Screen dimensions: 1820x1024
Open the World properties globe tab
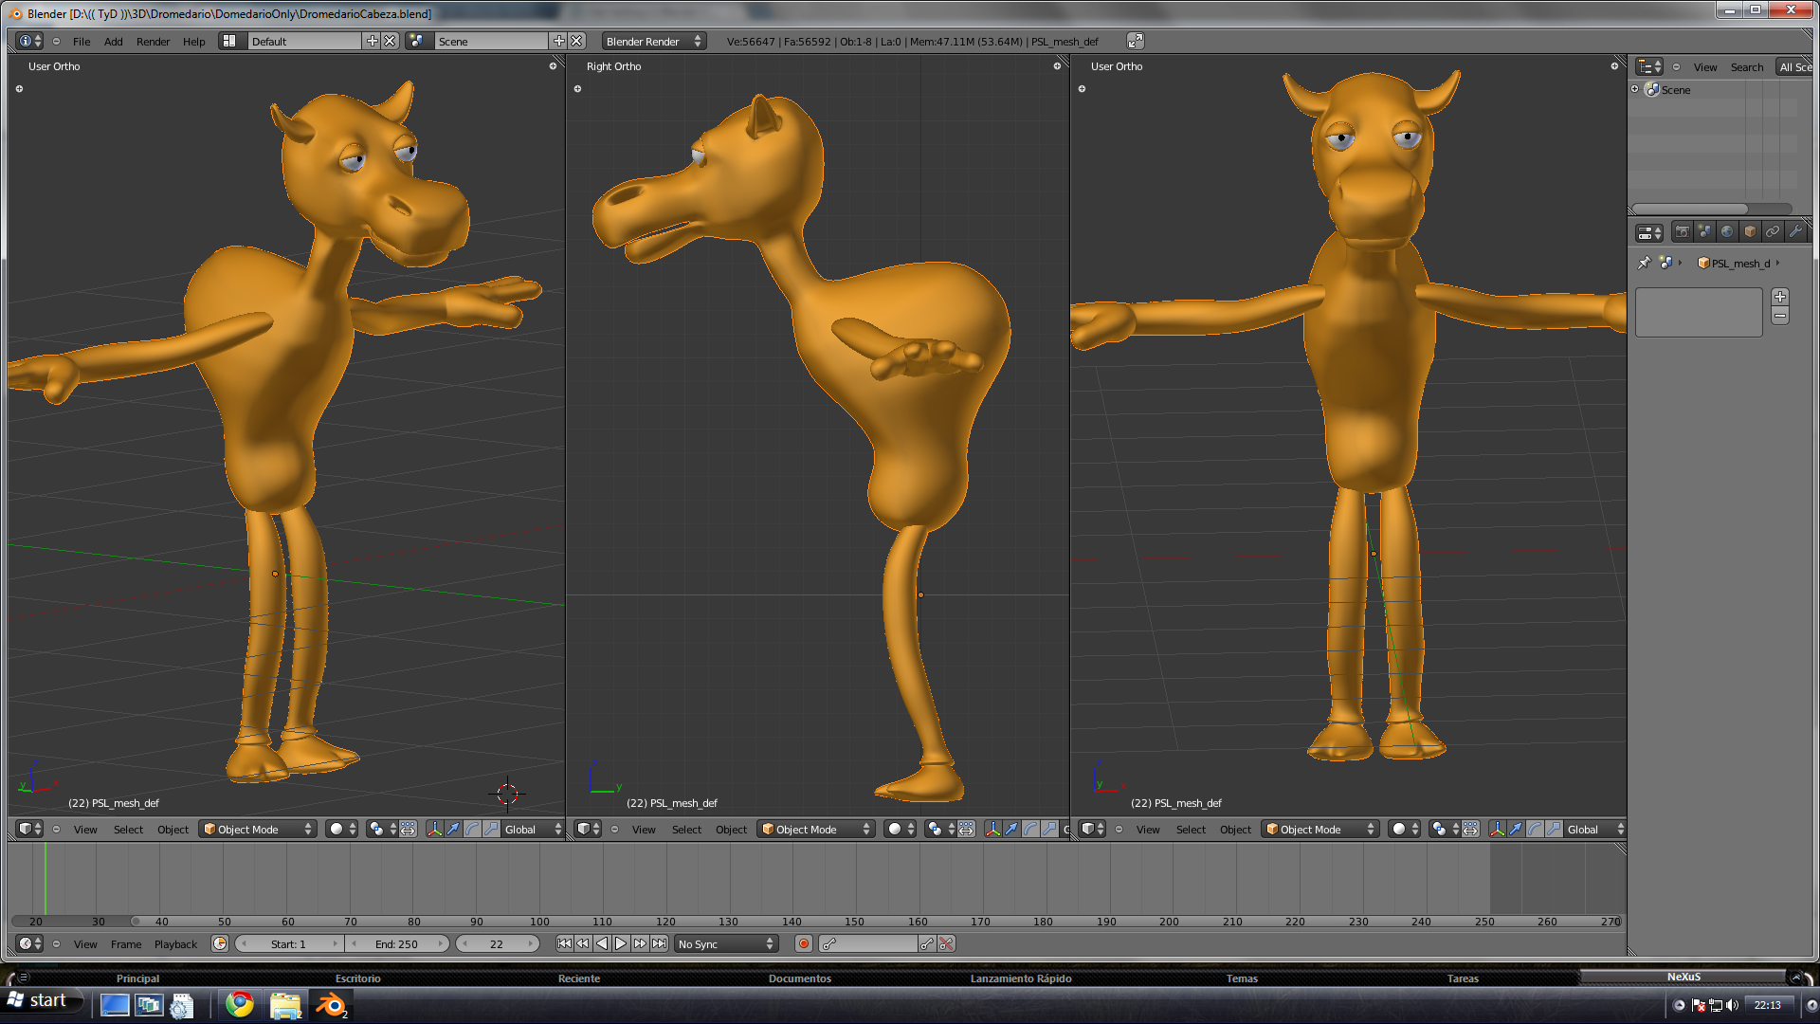[x=1727, y=232]
